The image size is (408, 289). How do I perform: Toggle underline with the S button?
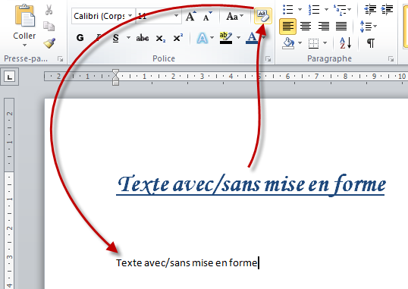click(x=116, y=38)
